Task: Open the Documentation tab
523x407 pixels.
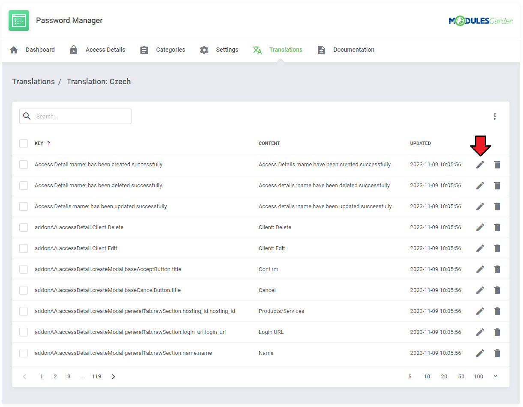Action: pos(345,50)
